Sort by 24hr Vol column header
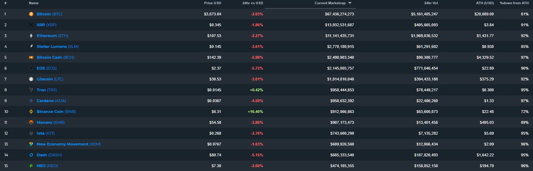 [x=431, y=3]
